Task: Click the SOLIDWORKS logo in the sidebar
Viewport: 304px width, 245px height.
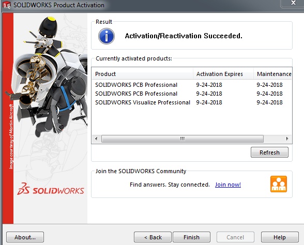Action: pos(51,189)
